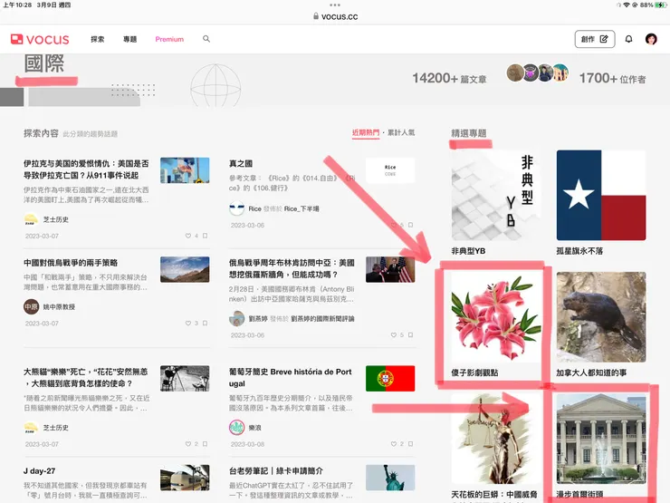Like the 伊拉克与美国 article heart
Screen dimensions: 670x503
click(x=188, y=236)
